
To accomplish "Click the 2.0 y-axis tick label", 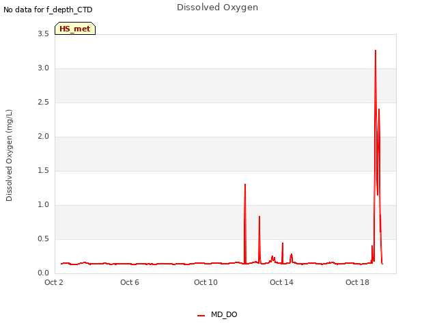I will coord(43,136).
